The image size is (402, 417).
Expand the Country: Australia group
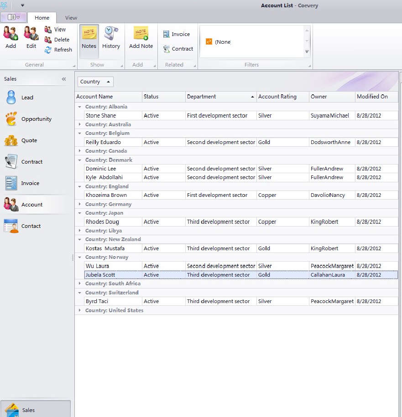pos(80,124)
